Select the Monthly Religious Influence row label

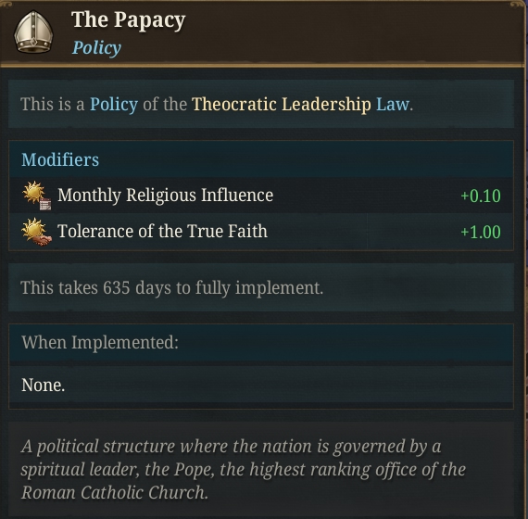click(x=165, y=196)
